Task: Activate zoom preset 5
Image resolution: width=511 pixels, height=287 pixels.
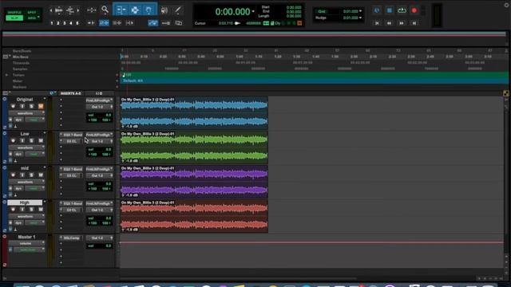Action: coord(77,23)
